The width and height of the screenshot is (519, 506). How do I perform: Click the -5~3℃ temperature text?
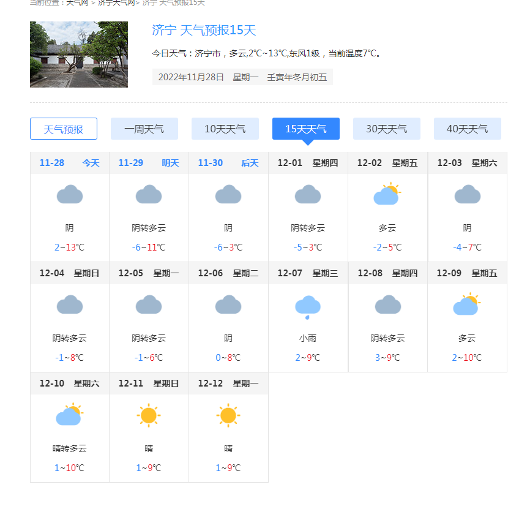click(x=307, y=247)
